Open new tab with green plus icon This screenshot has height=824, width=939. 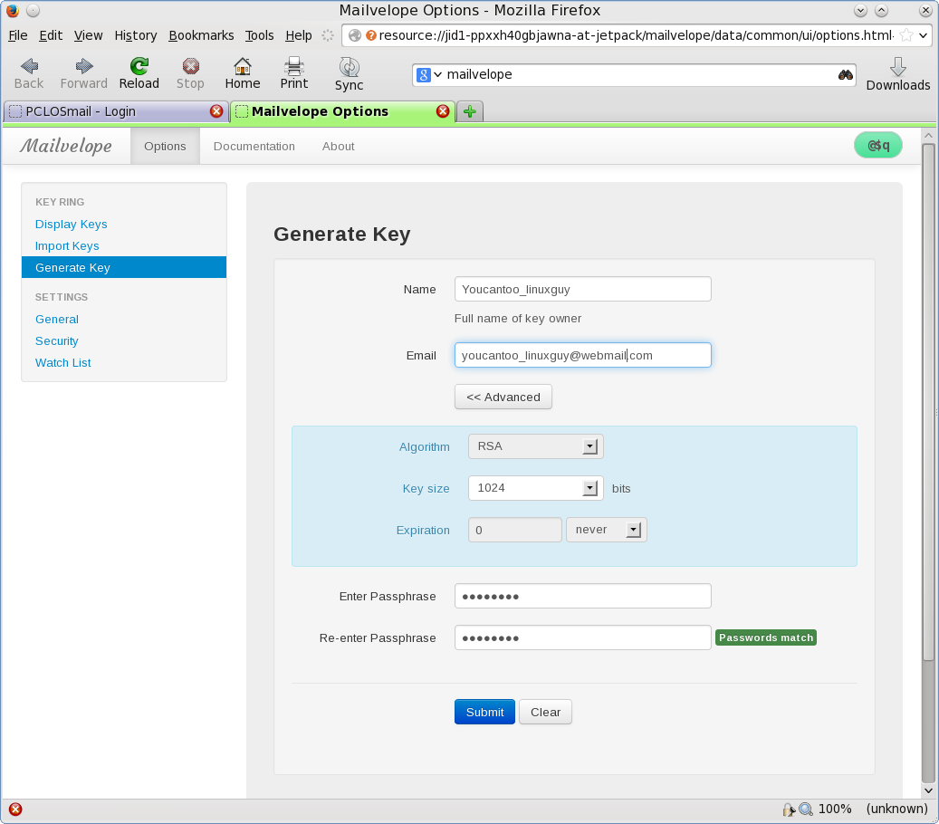[470, 111]
